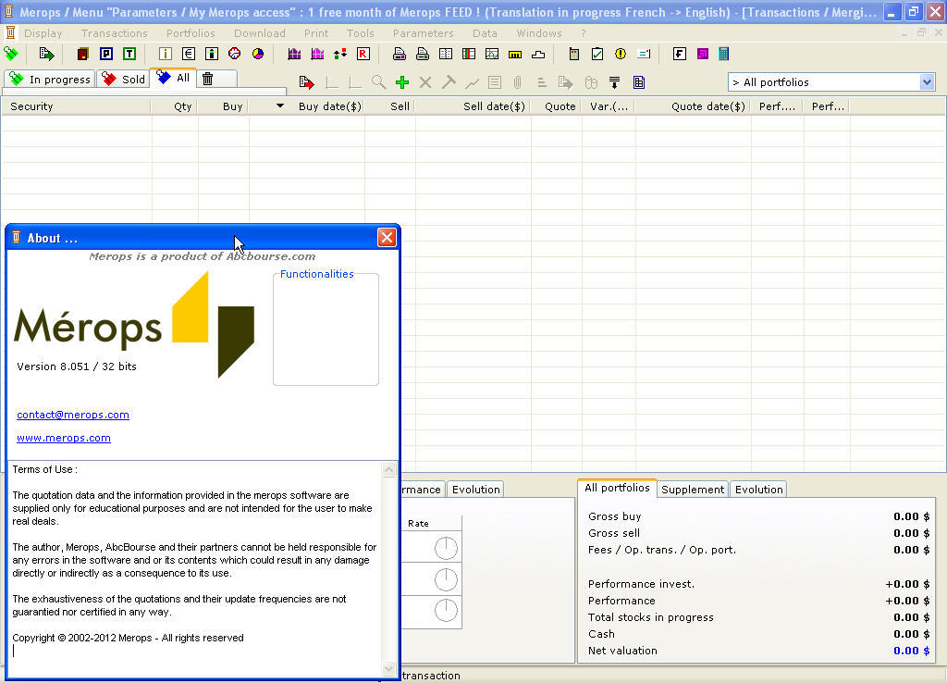Open the All portfolios dropdown
The image size is (947, 683).
pos(927,82)
